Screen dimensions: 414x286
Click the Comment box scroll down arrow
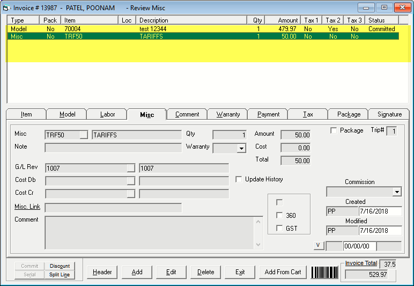[258, 245]
